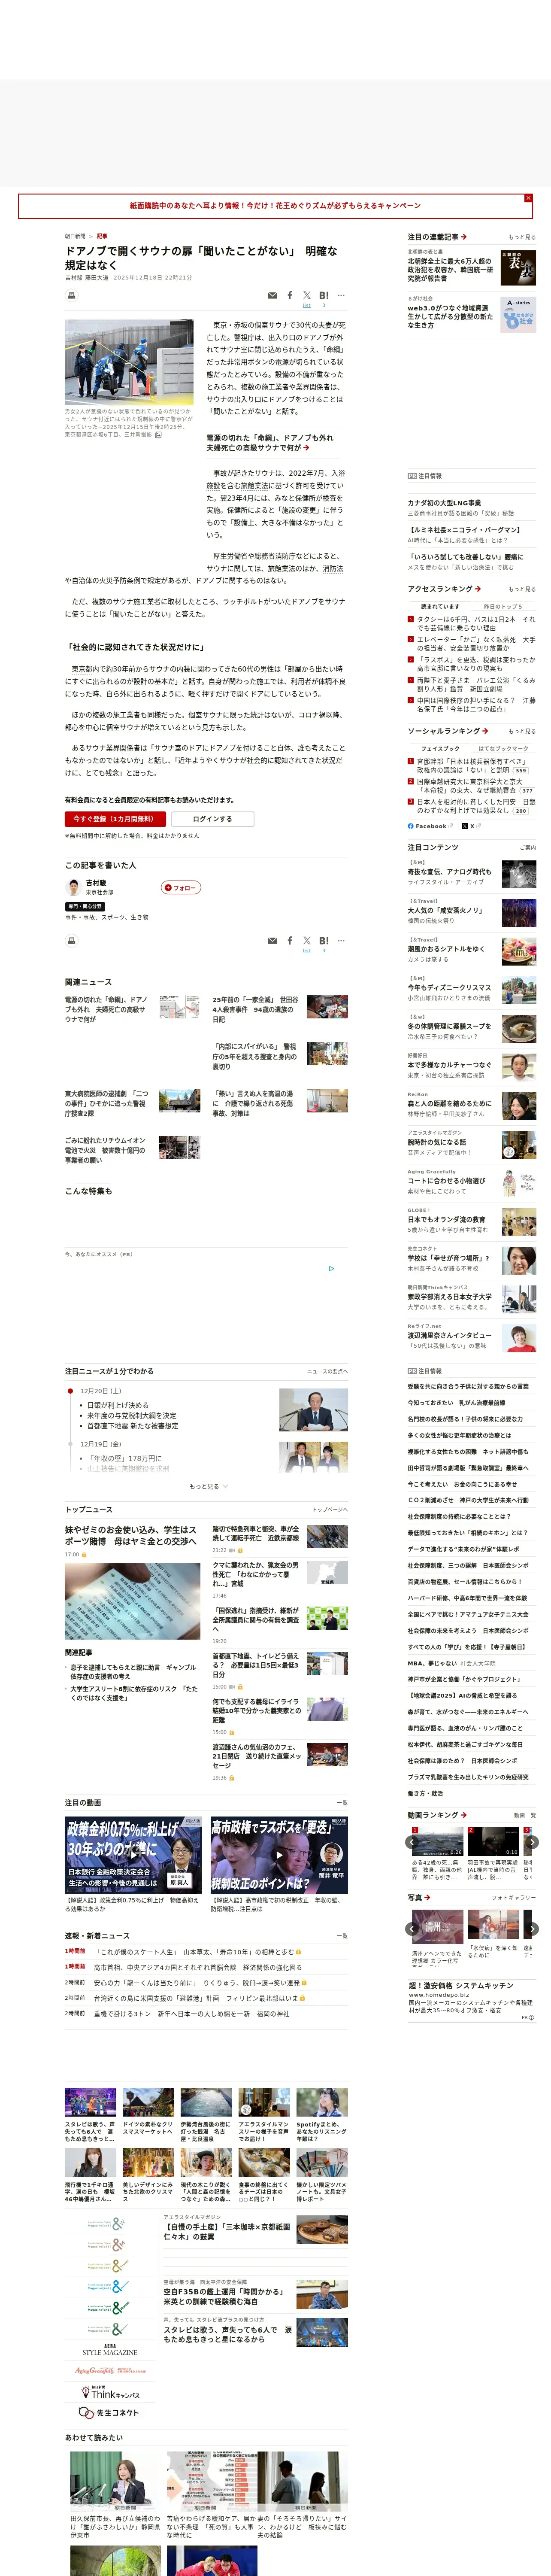Open related news 25年前の「一家全滅」
The width and height of the screenshot is (551, 2576).
tap(255, 1009)
